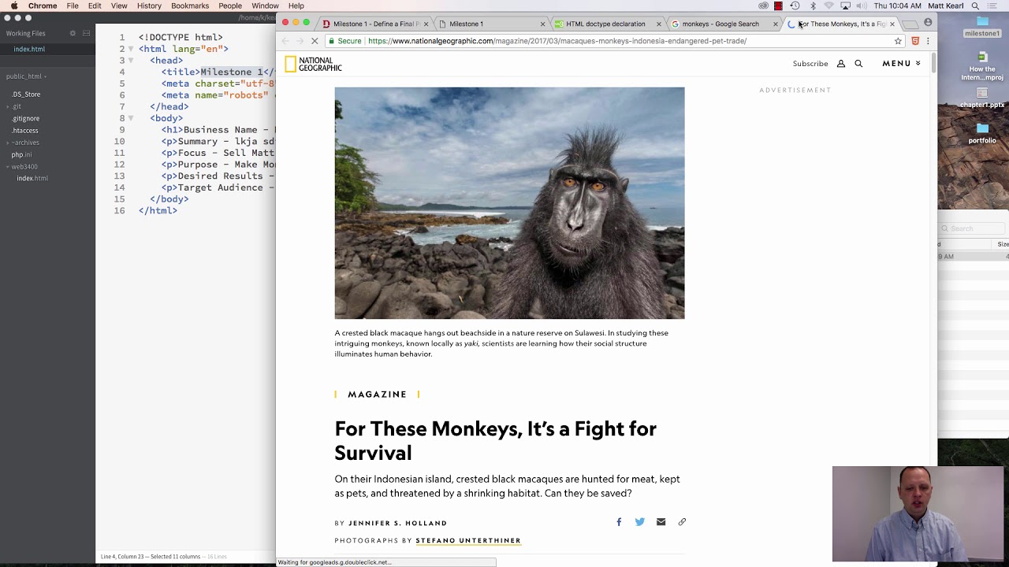
Task: Open Chrome File menu
Action: 73,6
